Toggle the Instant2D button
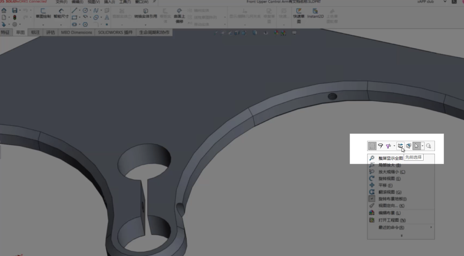The width and height of the screenshot is (464, 256). 315,13
